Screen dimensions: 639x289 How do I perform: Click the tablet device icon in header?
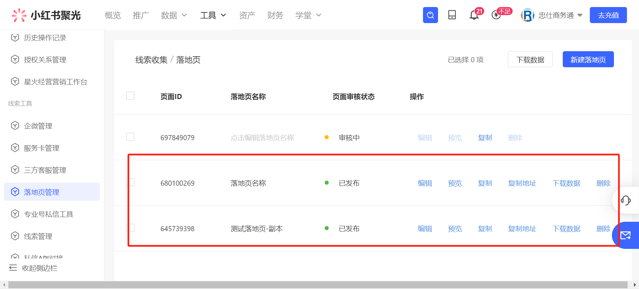point(452,15)
